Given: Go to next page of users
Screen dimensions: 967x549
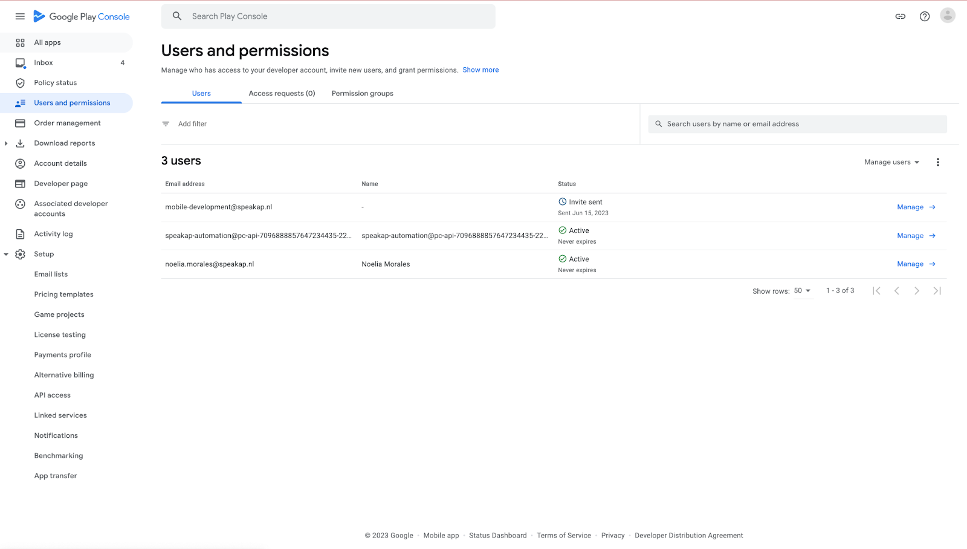Looking at the screenshot, I should [x=916, y=291].
